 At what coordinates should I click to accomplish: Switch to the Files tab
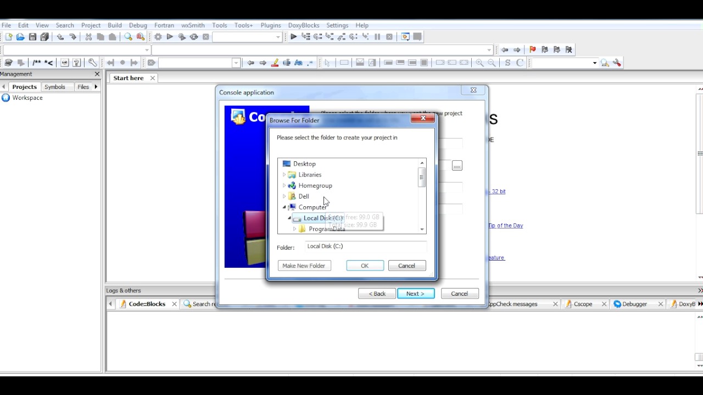[x=83, y=87]
